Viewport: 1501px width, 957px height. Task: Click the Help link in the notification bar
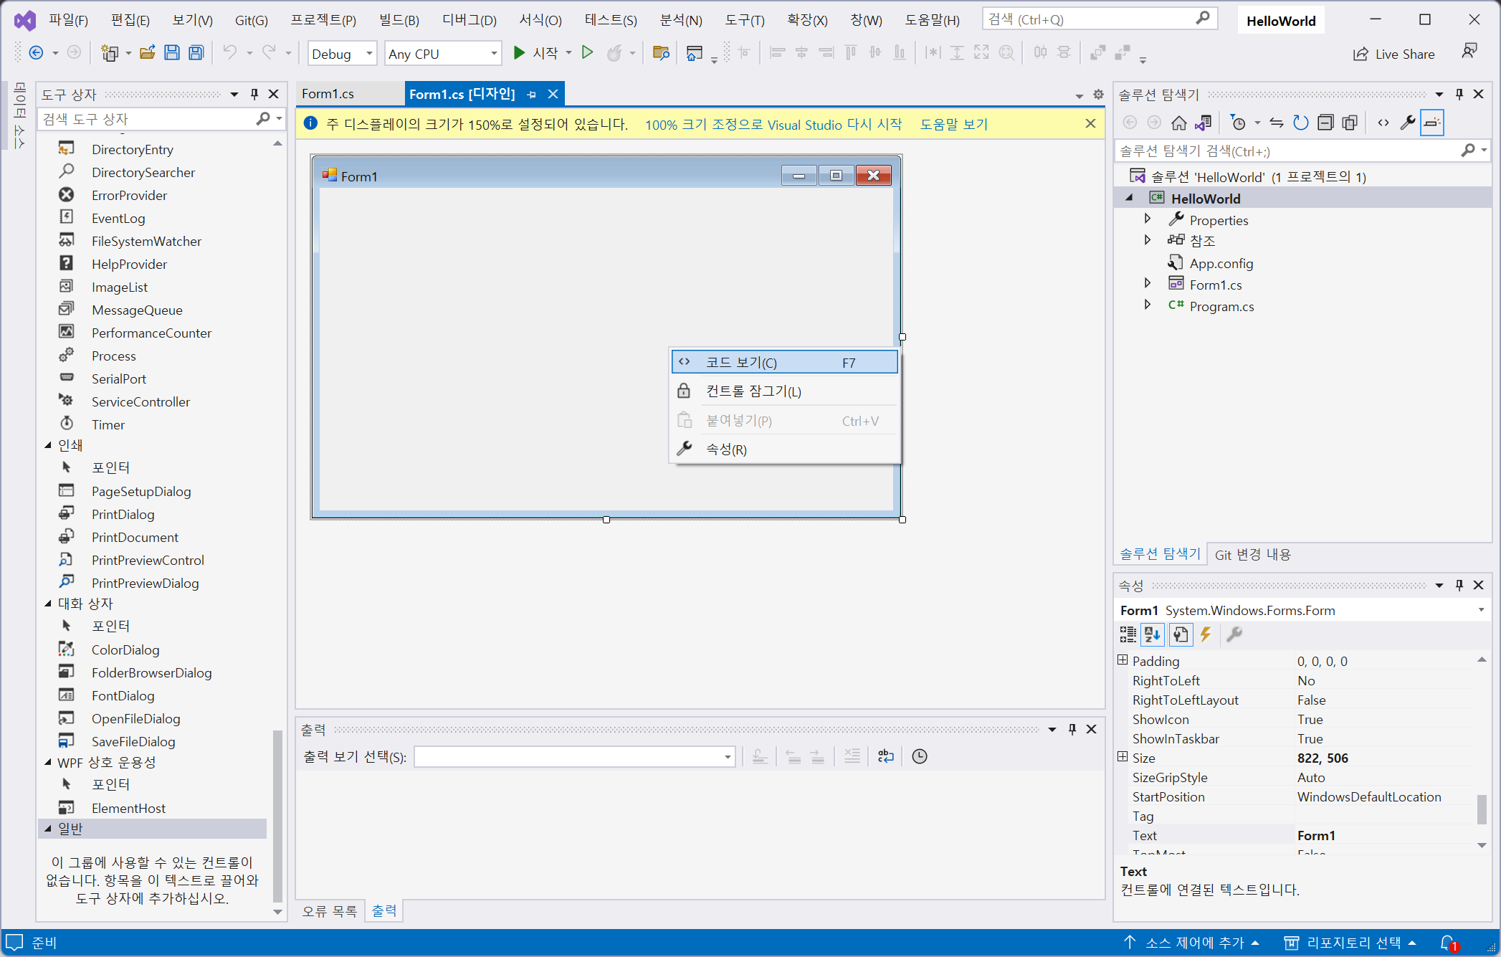pyautogui.click(x=953, y=125)
